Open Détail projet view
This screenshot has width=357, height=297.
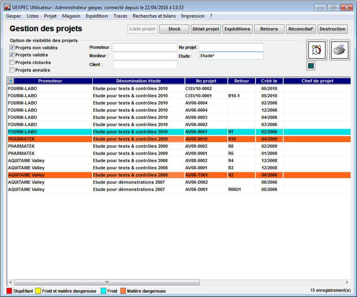(206, 29)
